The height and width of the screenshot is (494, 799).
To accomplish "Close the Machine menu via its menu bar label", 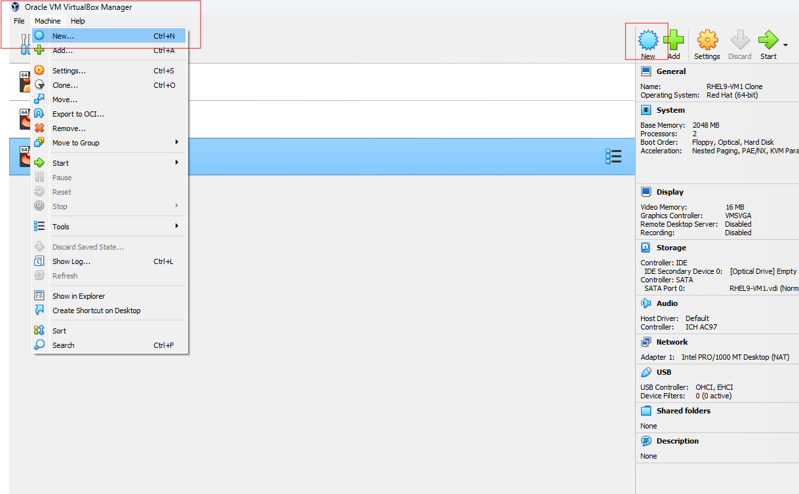I will tap(48, 21).
